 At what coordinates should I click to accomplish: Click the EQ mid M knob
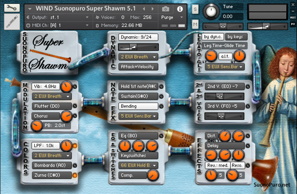coord(138,146)
